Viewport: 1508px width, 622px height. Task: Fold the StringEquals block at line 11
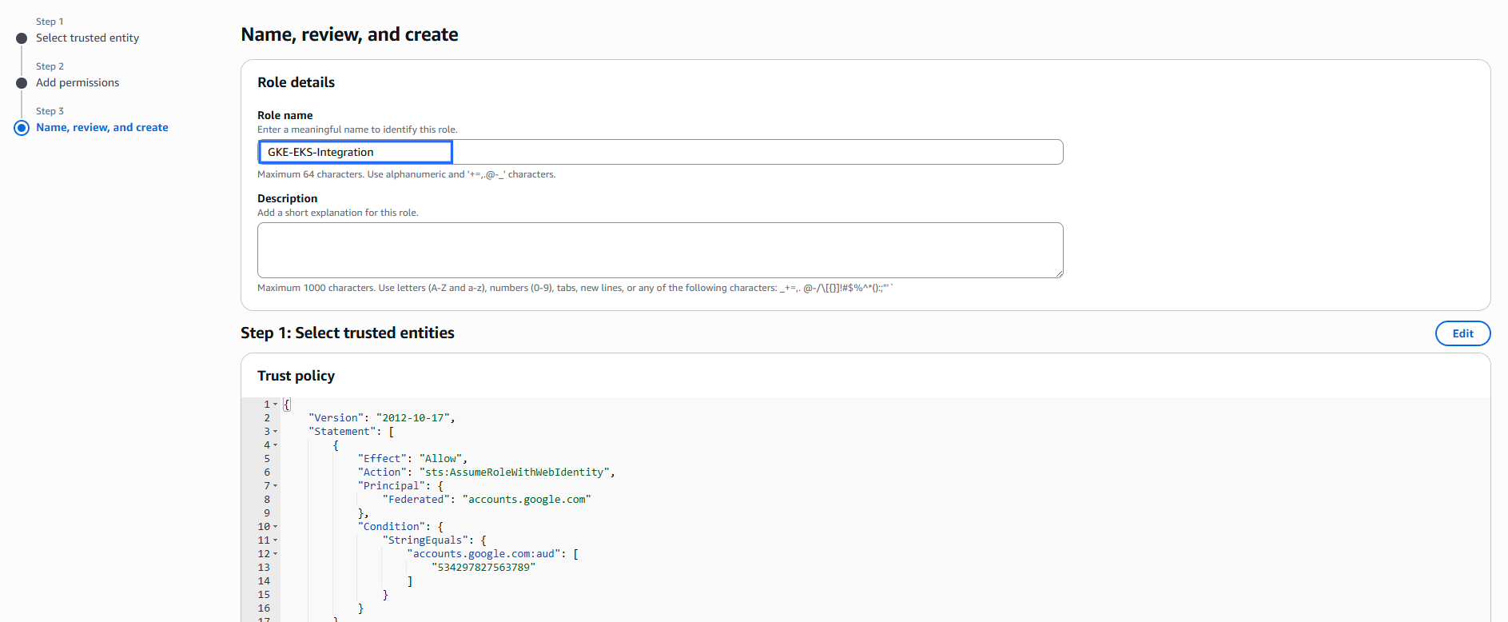276,540
